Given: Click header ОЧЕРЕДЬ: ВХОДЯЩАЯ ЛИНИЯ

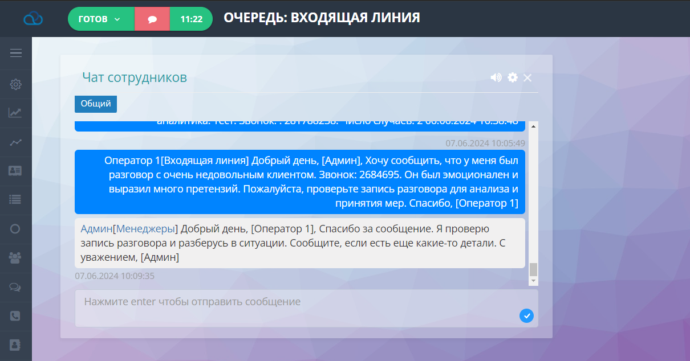Looking at the screenshot, I should coord(322,18).
